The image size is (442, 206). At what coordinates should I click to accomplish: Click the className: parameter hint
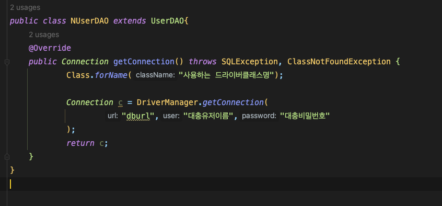155,75
